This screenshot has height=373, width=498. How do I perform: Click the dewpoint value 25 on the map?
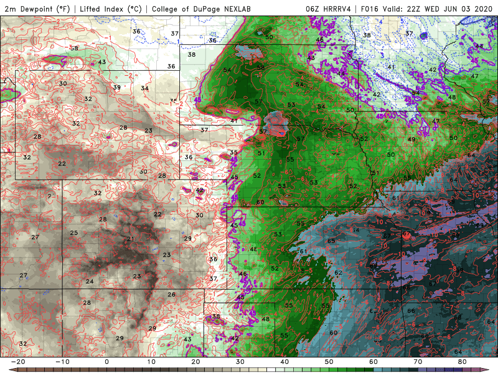pyautogui.click(x=74, y=233)
